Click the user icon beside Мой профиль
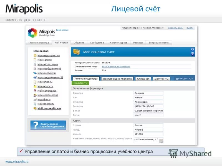Viewport: 222px width, 166px height. (35, 104)
